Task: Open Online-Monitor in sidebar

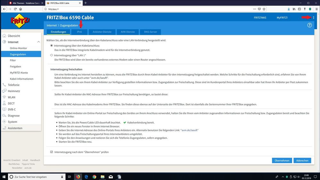Action: (18, 48)
